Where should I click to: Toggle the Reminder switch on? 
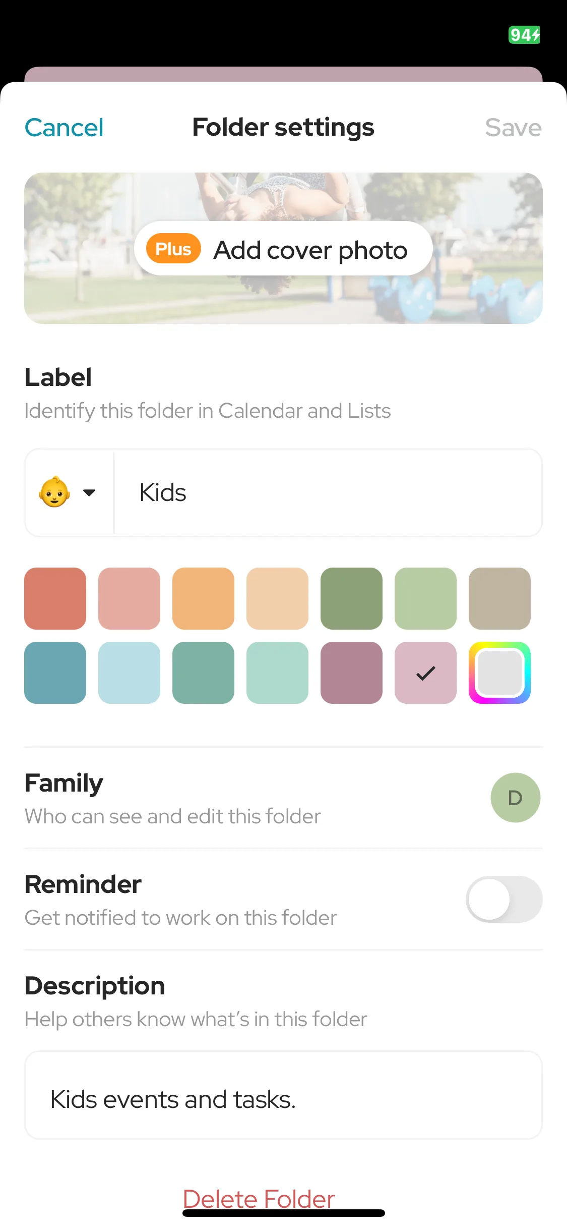click(504, 899)
